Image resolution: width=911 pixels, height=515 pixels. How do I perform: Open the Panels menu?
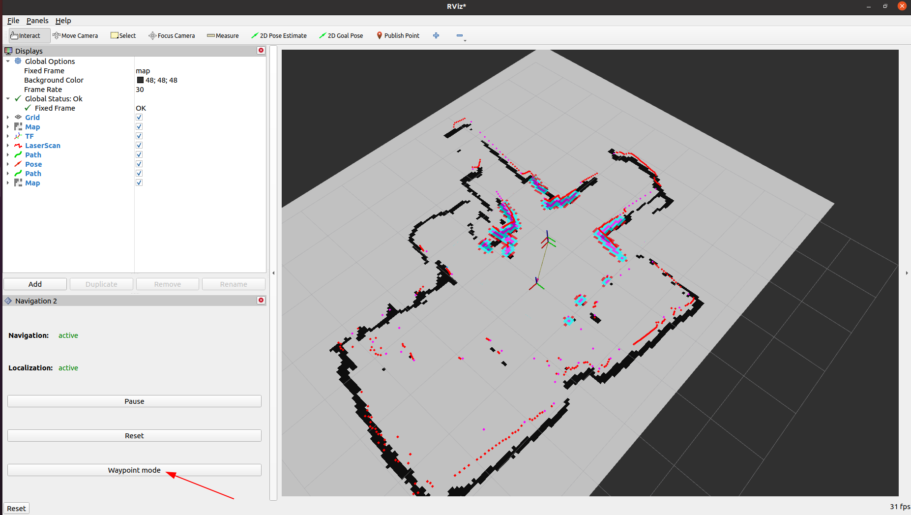pyautogui.click(x=37, y=21)
